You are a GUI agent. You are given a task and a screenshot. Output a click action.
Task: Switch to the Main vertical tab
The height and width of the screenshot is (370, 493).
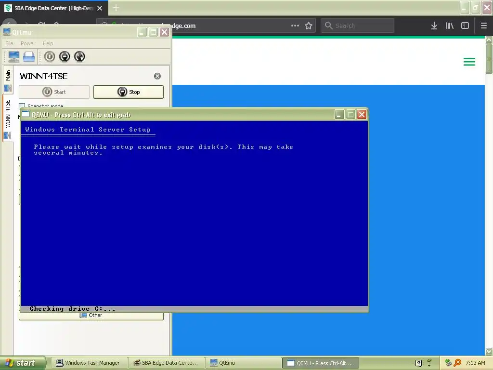coord(8,80)
